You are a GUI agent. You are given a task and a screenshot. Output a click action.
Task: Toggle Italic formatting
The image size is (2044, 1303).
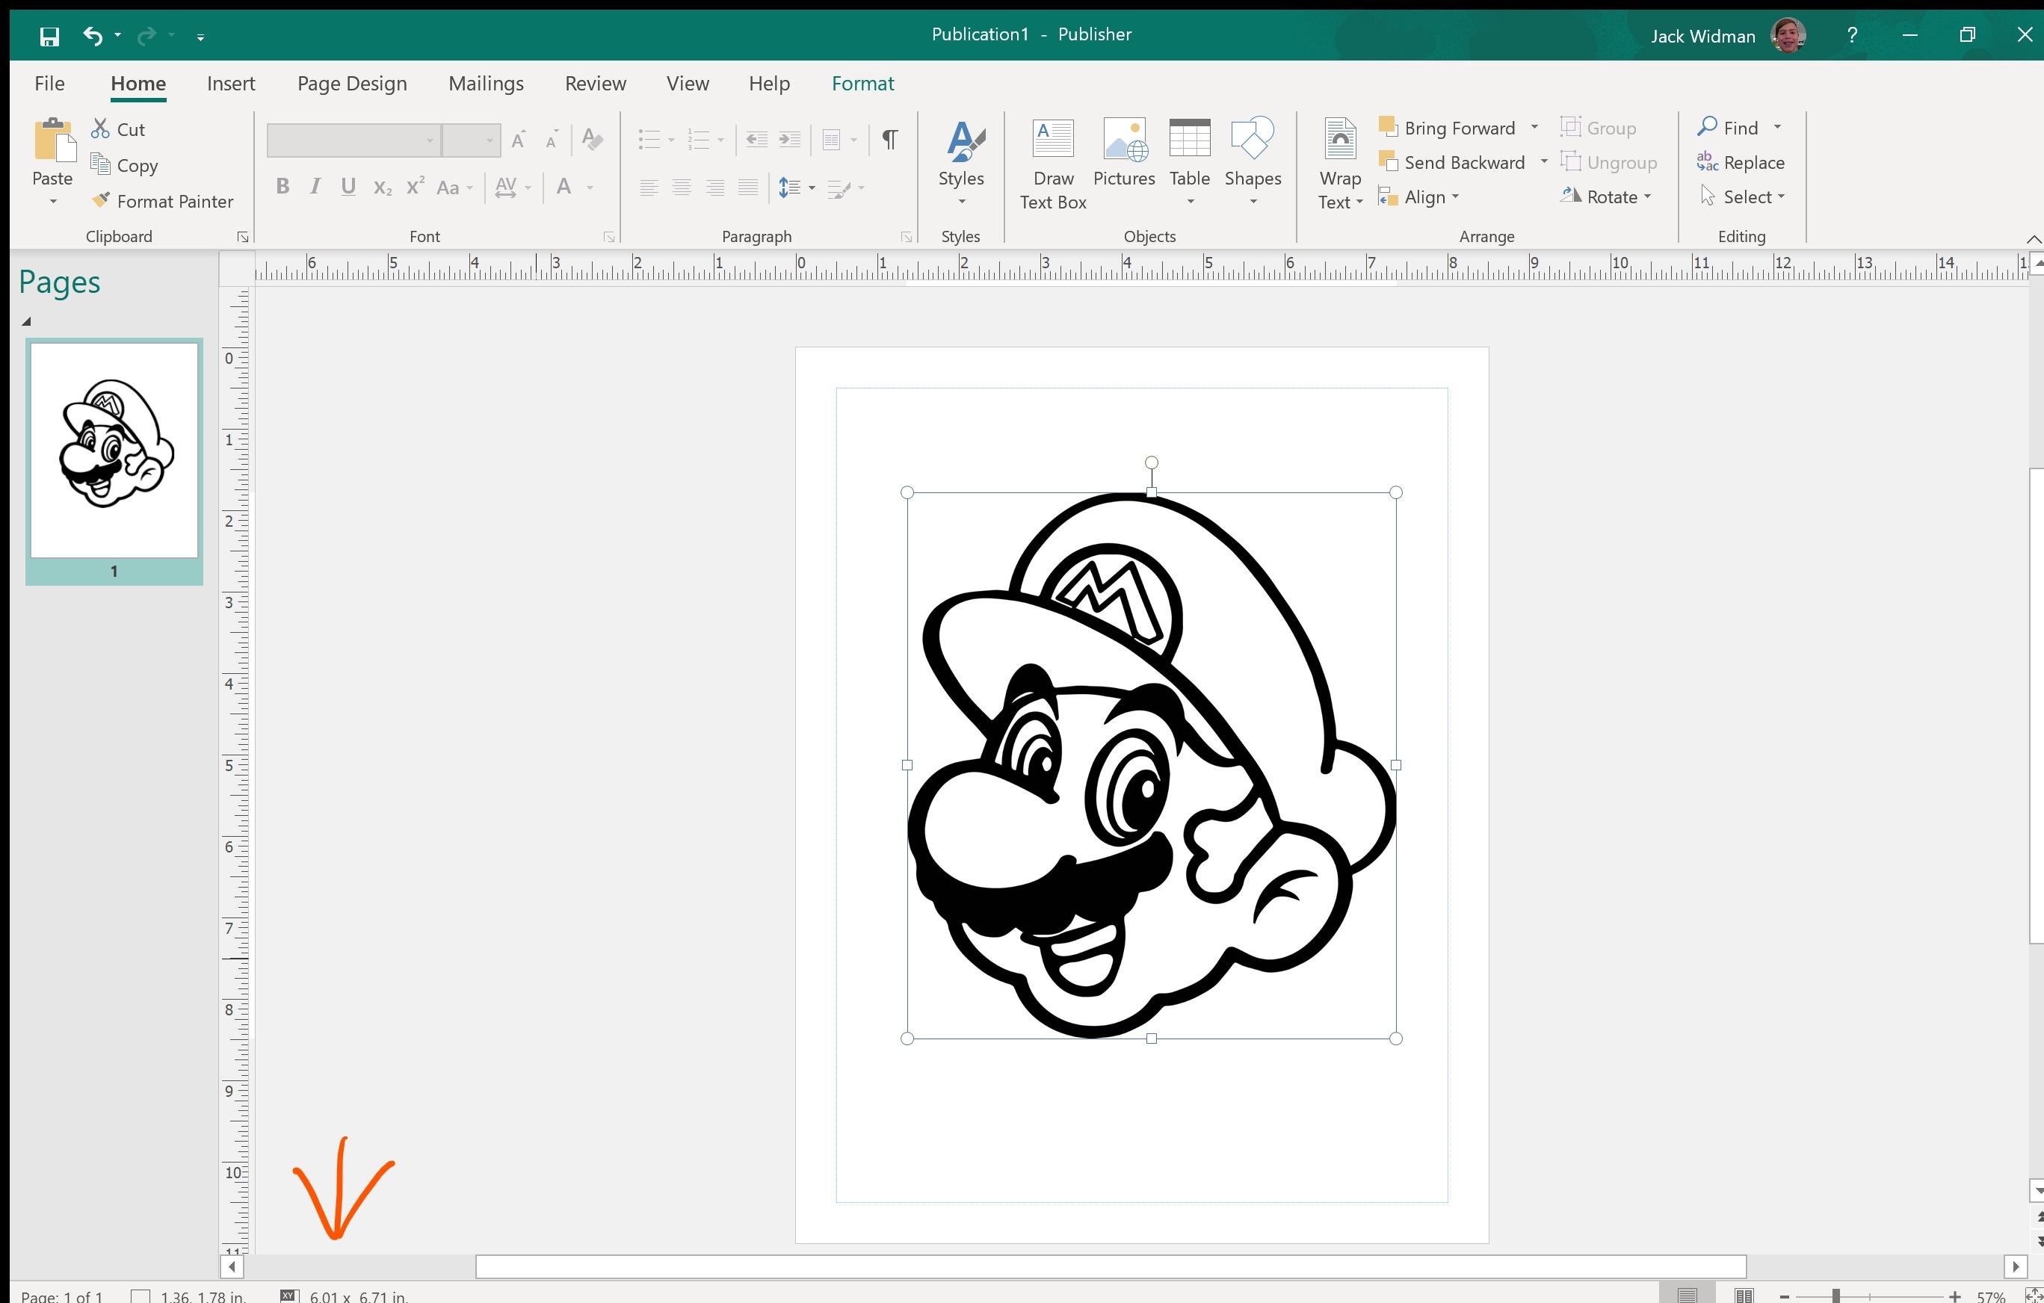(x=315, y=187)
